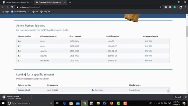Image resolution: width=188 pixels, height=106 pixels.
Task: Click the download icon beside Python 2.7.18
Action: click(93, 90)
